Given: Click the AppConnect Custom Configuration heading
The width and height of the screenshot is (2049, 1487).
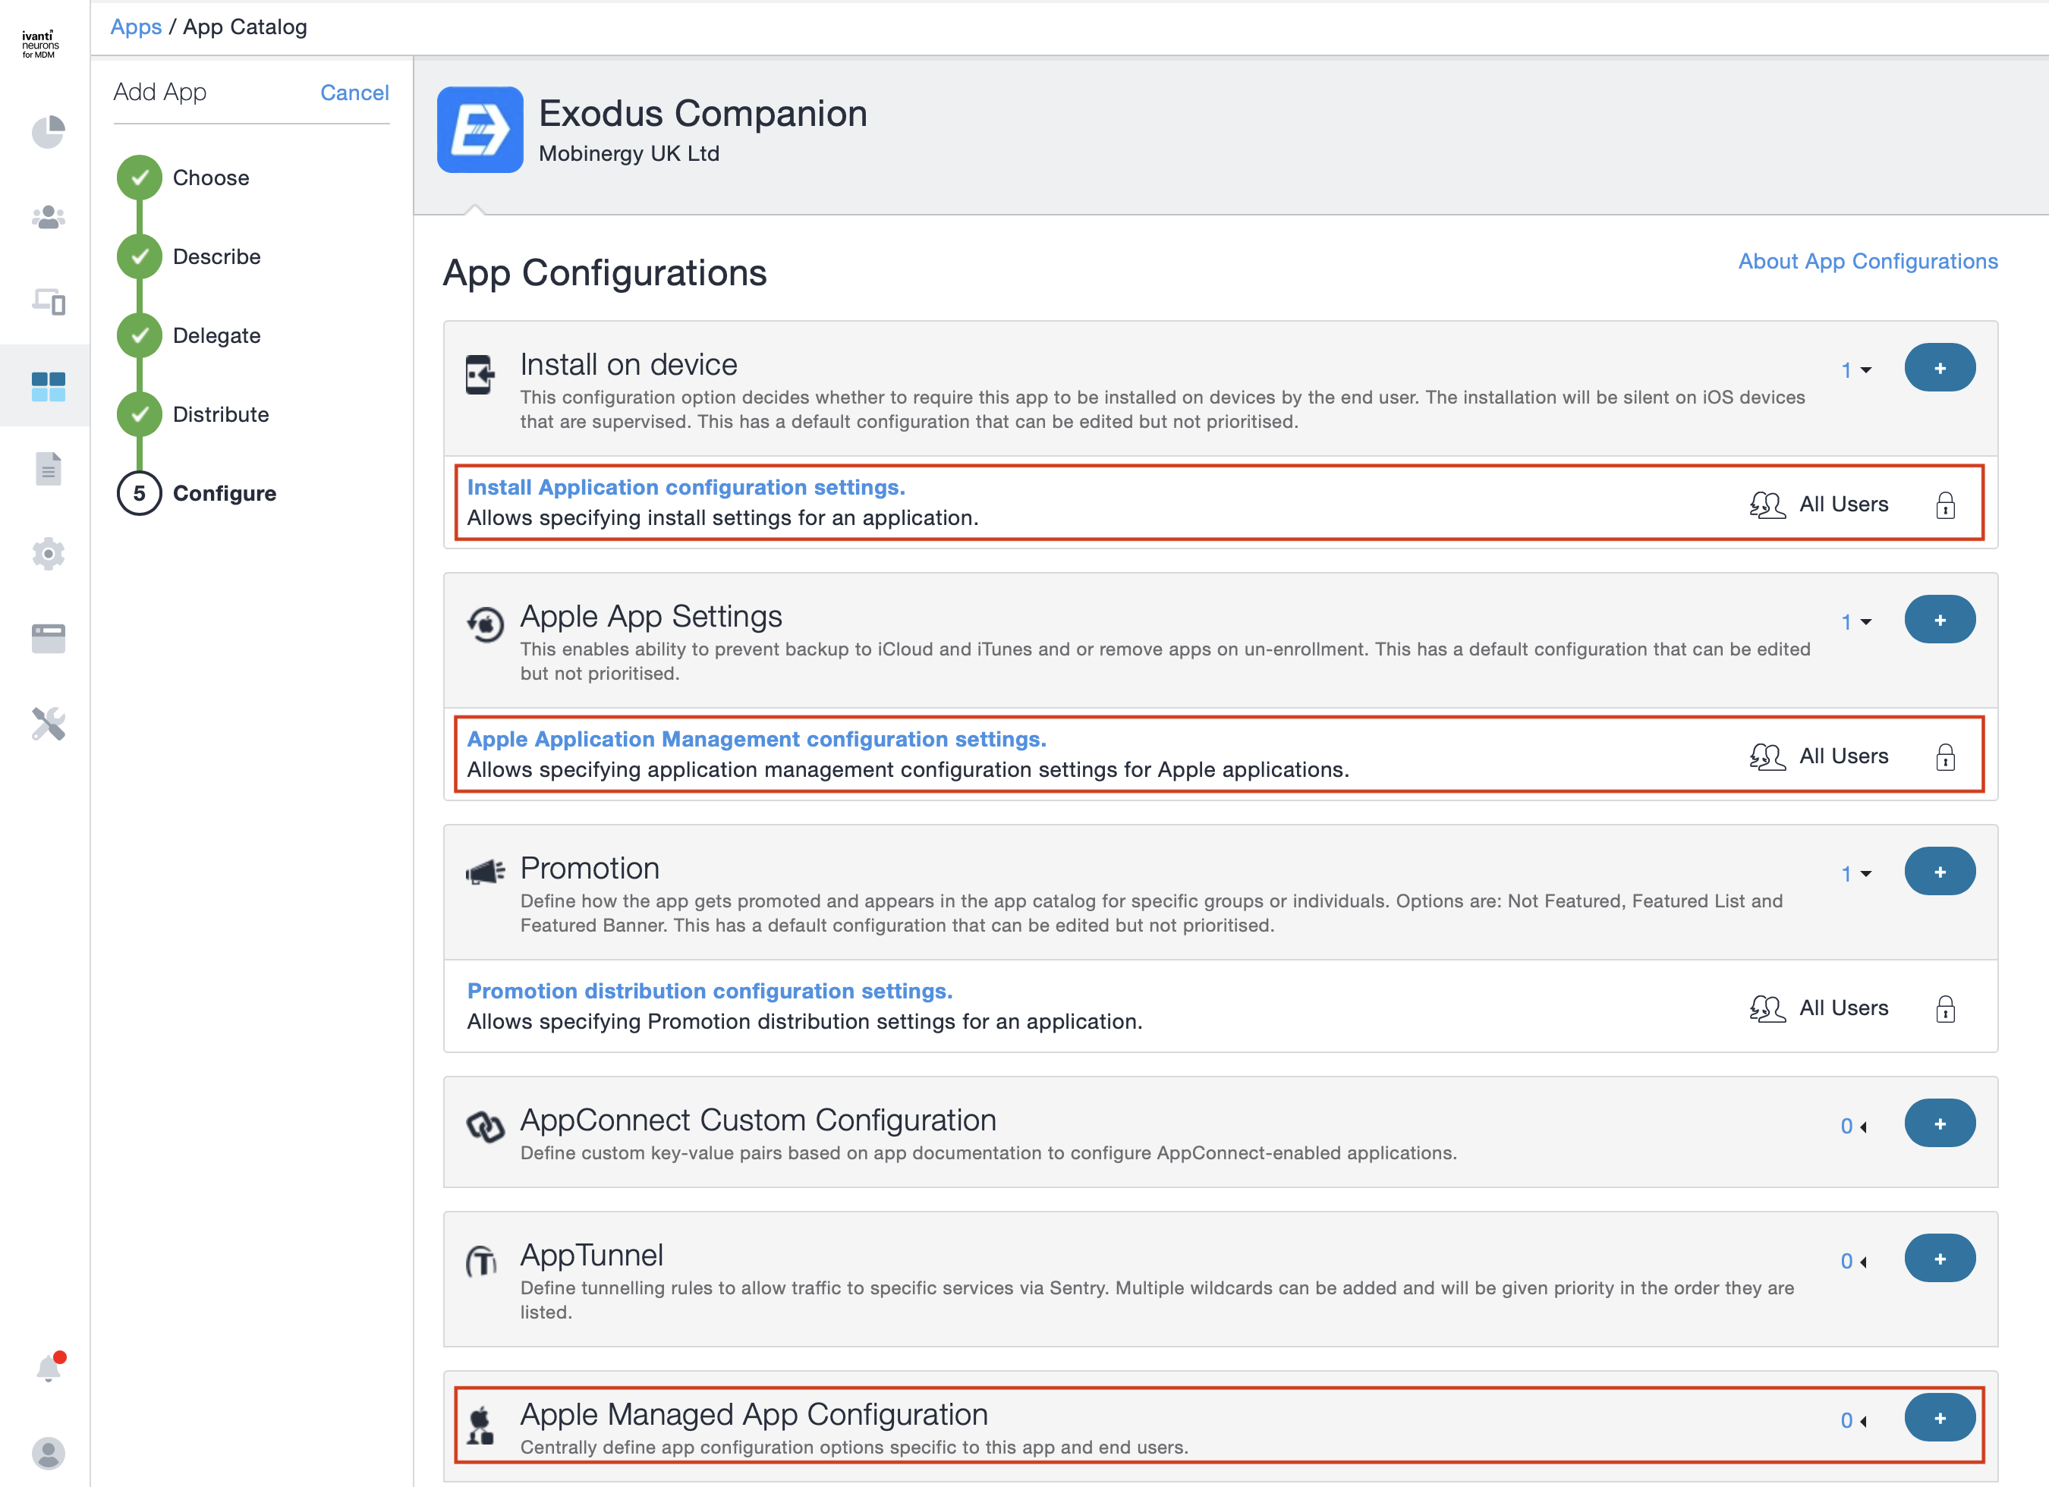Looking at the screenshot, I should [758, 1121].
